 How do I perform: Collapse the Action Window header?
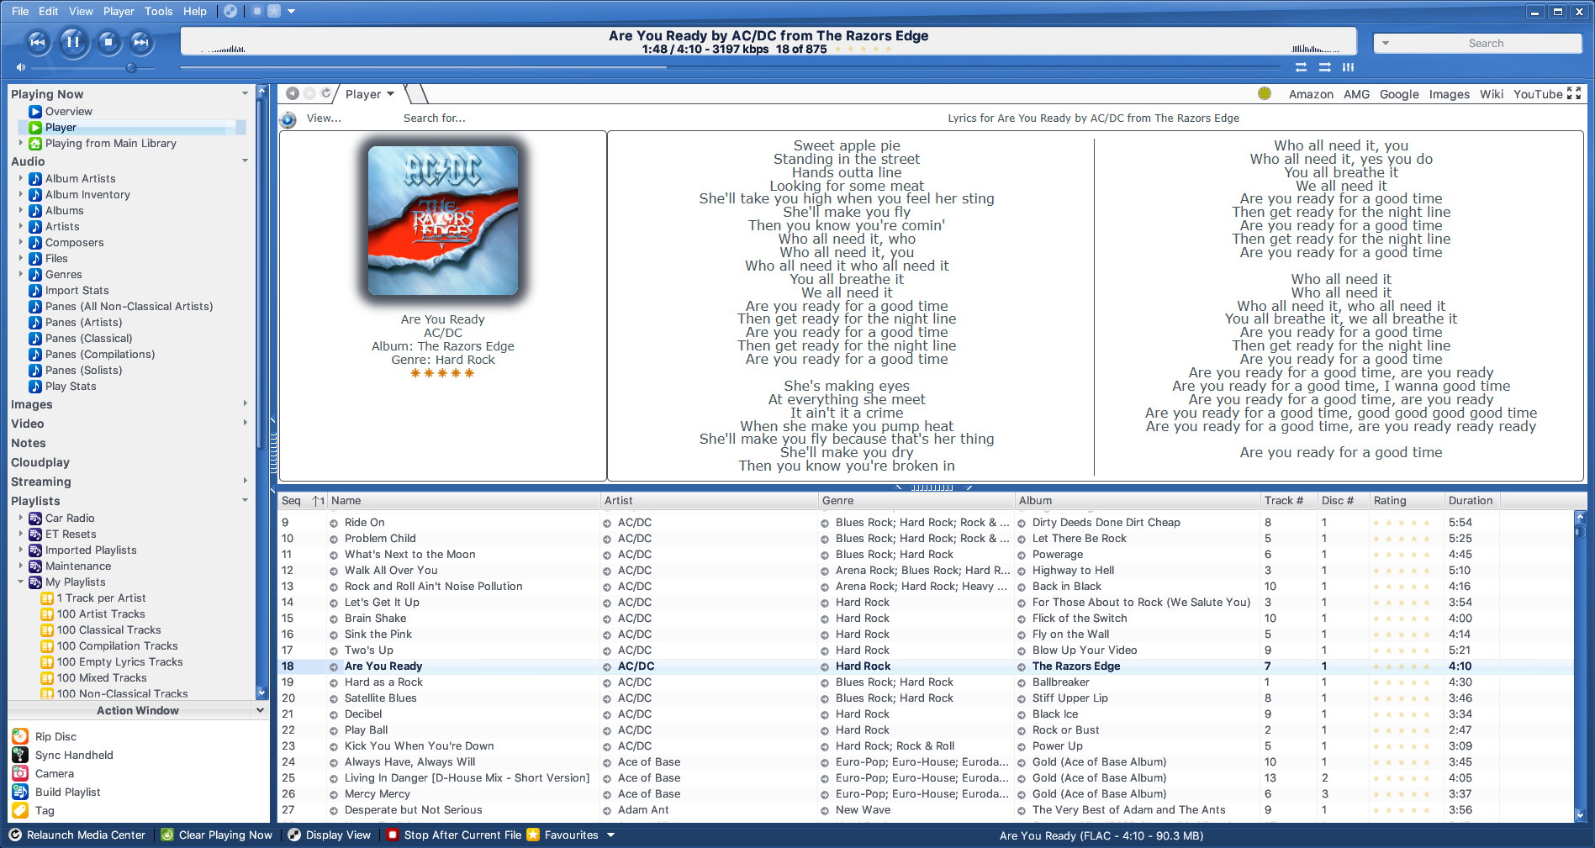tap(260, 710)
